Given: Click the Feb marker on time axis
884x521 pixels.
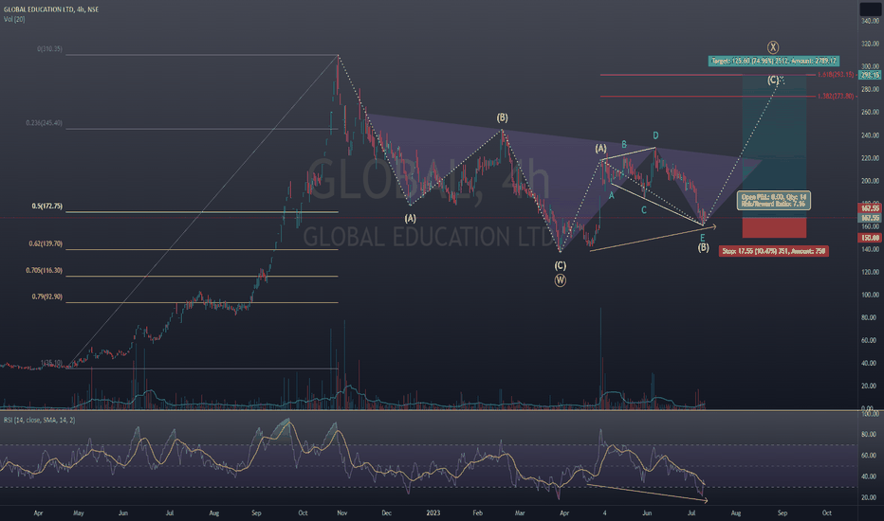Looking at the screenshot, I should tap(477, 513).
